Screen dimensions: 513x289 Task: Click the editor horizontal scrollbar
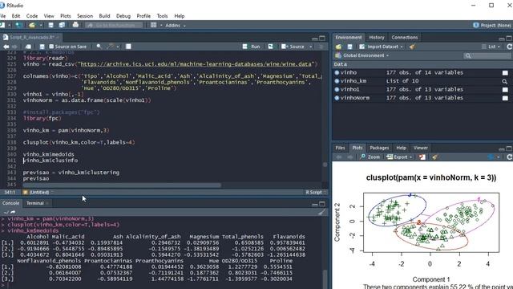click(122, 185)
